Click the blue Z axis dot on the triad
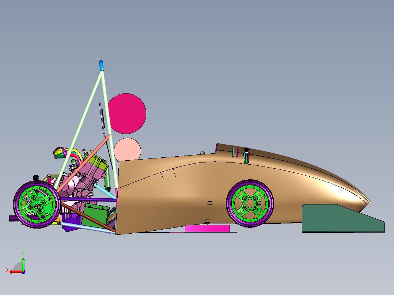This screenshot has width=394, height=295. [x=23, y=272]
